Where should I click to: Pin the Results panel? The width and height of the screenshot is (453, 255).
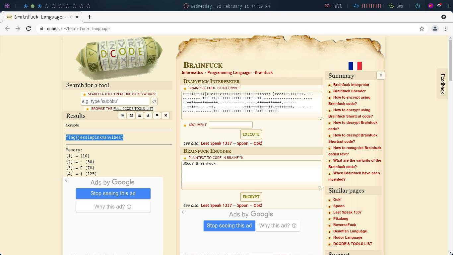tap(157, 116)
